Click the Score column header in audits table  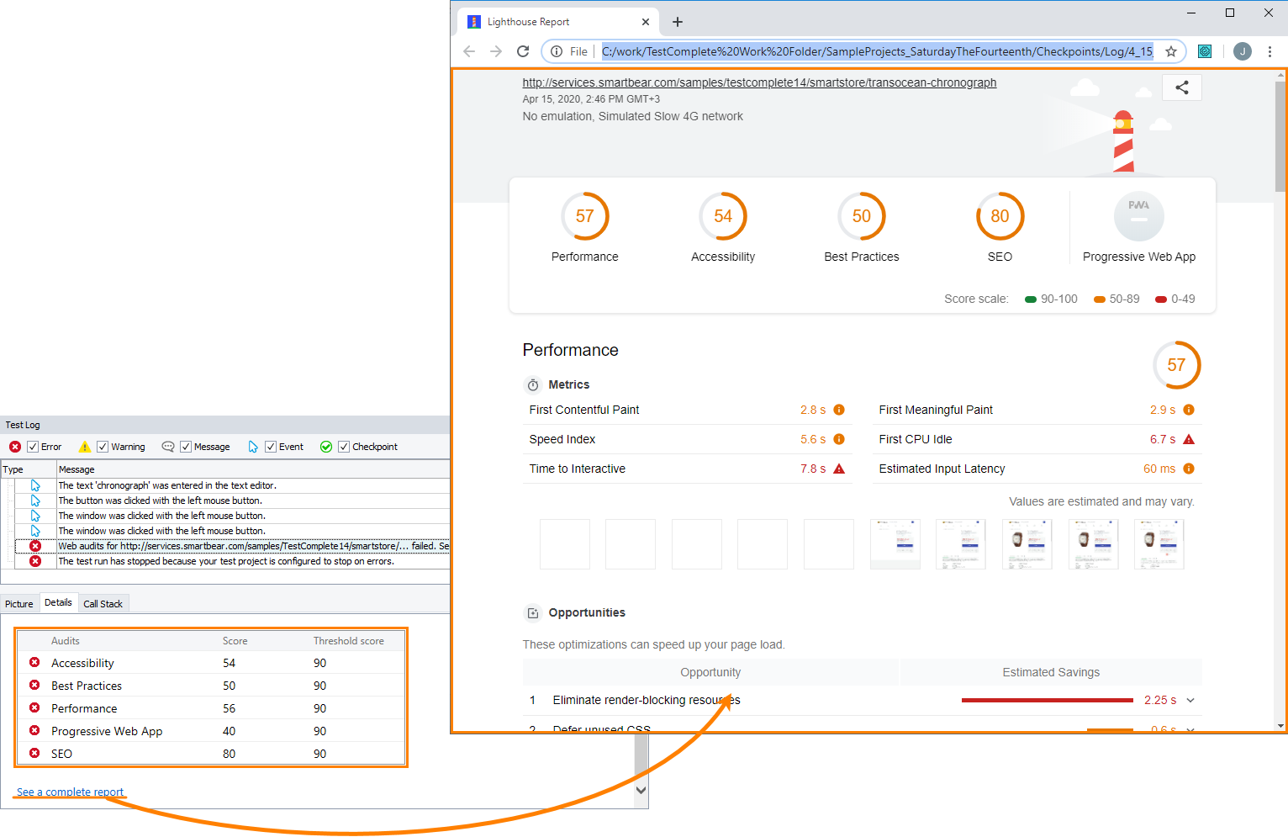click(235, 641)
